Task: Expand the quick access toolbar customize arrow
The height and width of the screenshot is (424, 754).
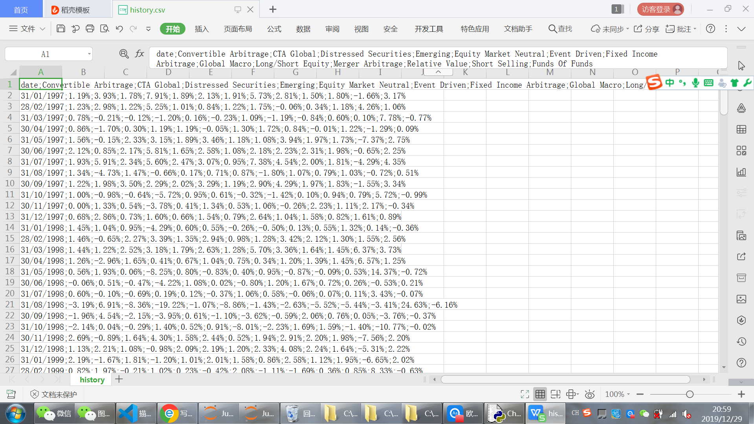Action: click(x=148, y=29)
